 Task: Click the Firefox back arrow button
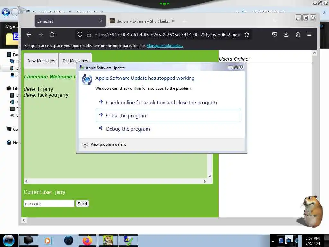tap(29, 35)
